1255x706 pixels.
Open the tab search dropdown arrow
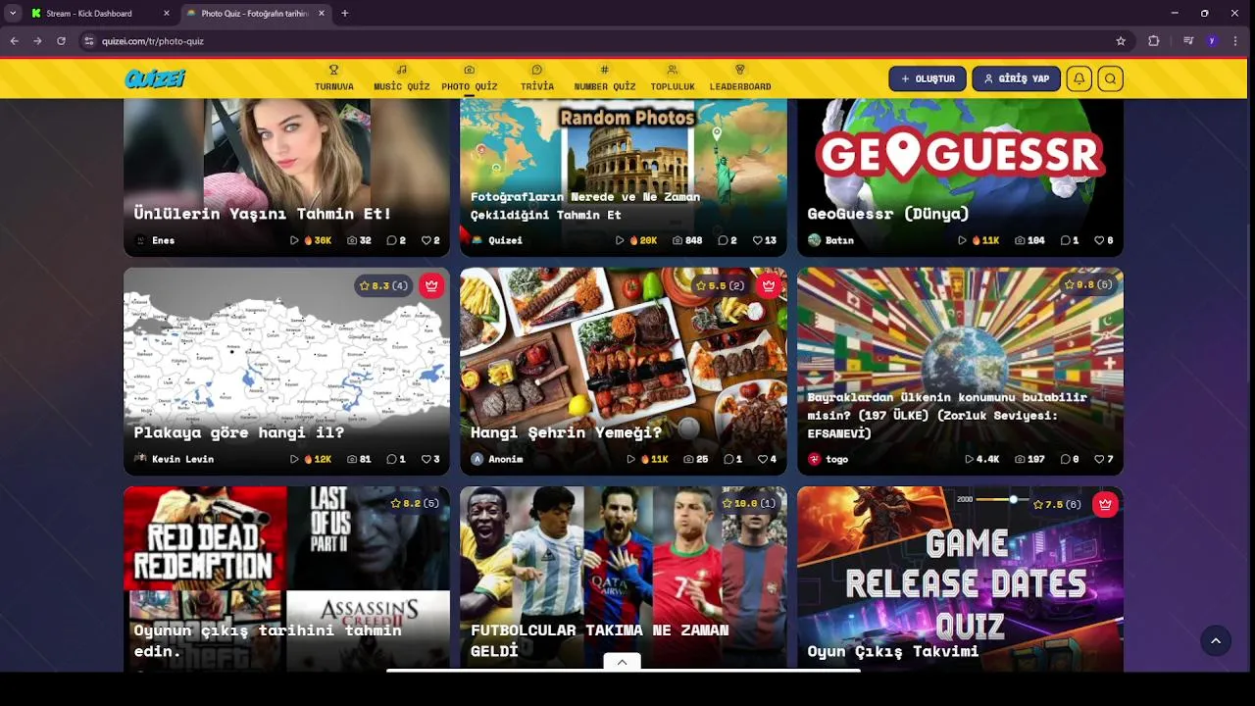pyautogui.click(x=12, y=14)
